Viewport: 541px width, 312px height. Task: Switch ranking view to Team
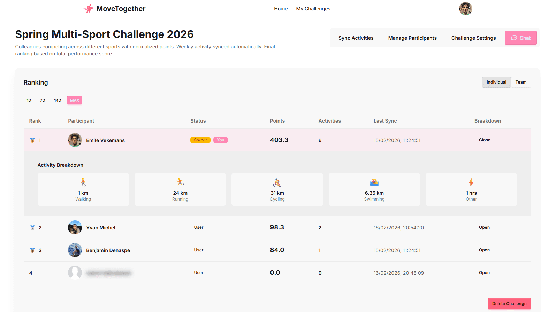(x=521, y=82)
